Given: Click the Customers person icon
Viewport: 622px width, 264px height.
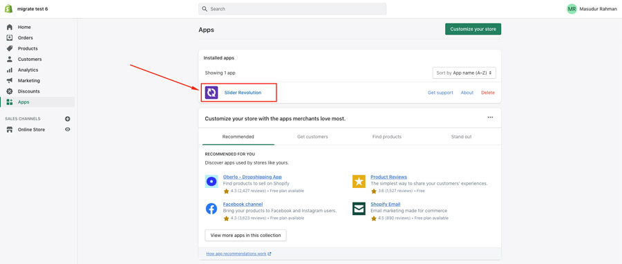Looking at the screenshot, I should [10, 59].
